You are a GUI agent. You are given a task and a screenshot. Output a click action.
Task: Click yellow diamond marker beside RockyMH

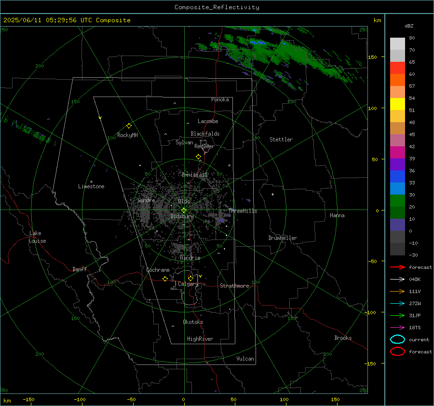129,126
